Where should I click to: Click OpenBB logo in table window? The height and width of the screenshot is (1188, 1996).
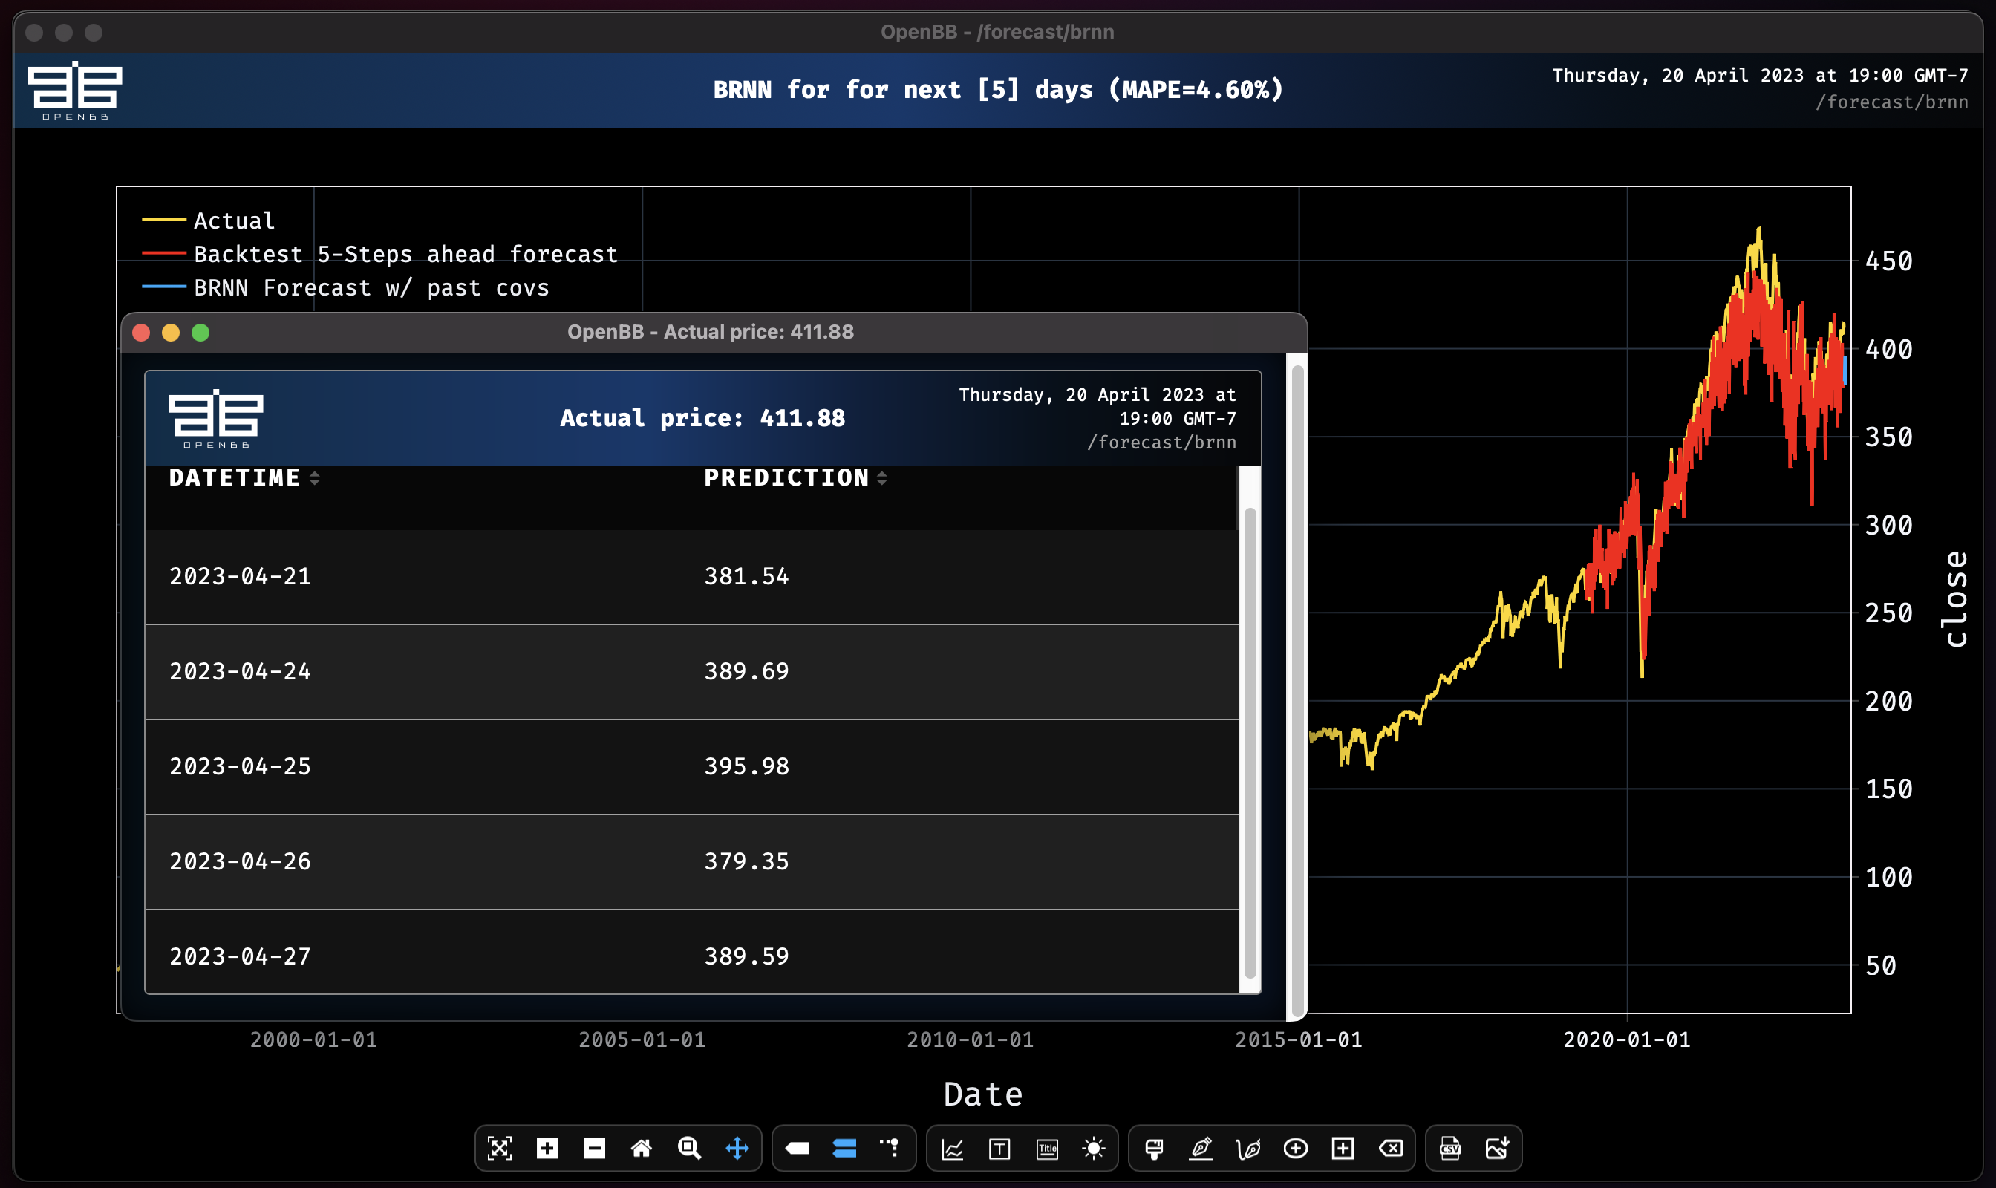216,418
